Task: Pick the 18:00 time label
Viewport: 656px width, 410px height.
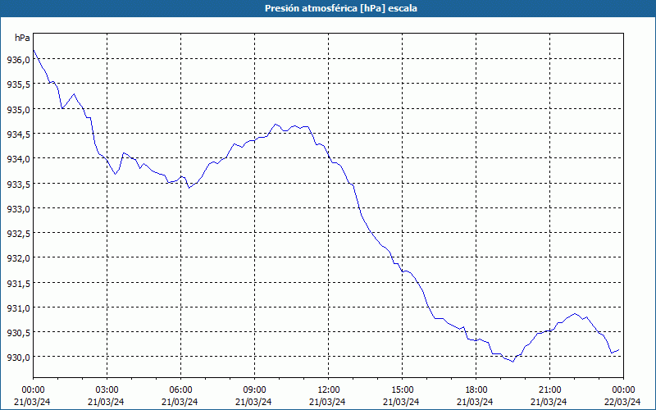Action: pyautogui.click(x=476, y=390)
